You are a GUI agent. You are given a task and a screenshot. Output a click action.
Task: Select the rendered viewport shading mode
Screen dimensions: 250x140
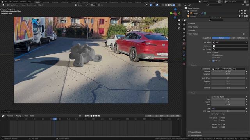point(173,5)
